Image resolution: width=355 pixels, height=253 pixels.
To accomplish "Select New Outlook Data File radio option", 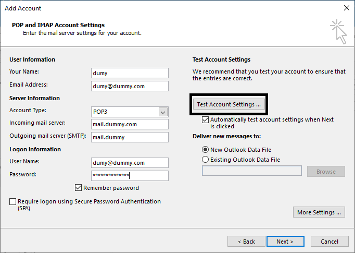I will (205, 150).
